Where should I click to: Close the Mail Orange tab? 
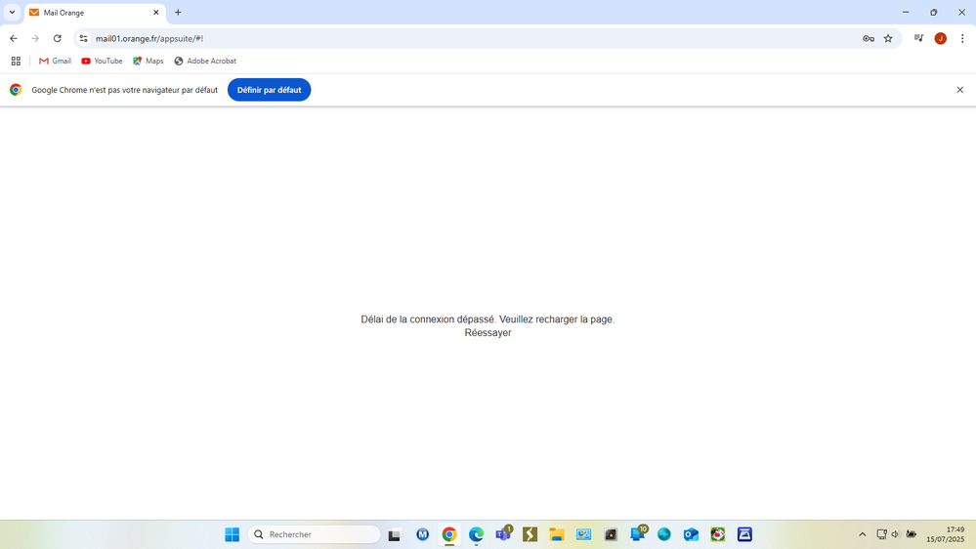tap(156, 13)
